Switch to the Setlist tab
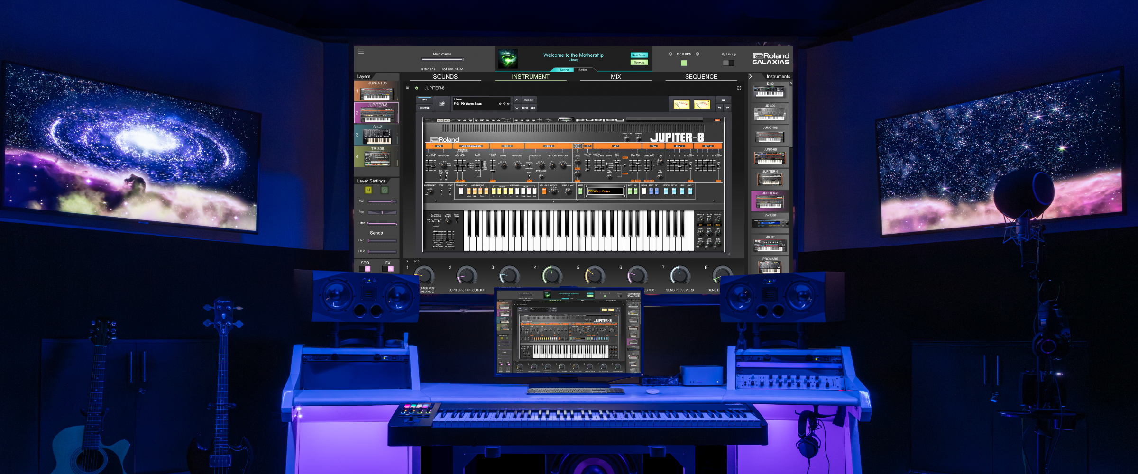Image resolution: width=1138 pixels, height=474 pixels. click(583, 70)
